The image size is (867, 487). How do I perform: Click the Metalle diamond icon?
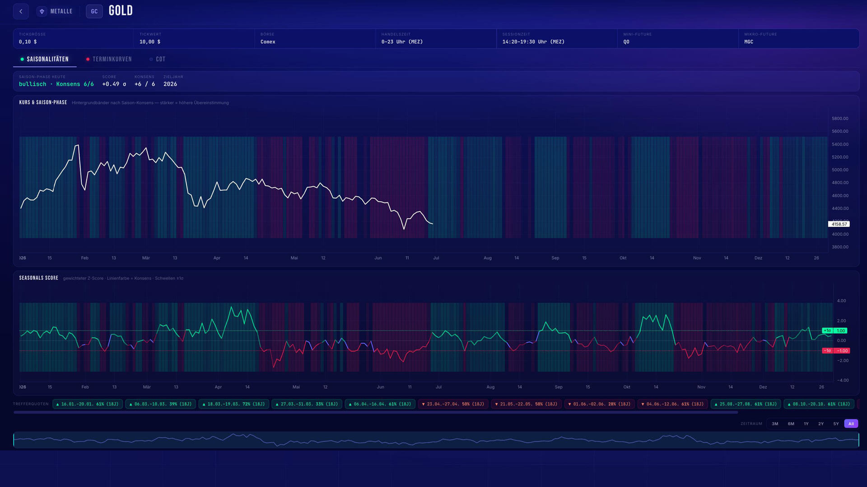pyautogui.click(x=42, y=11)
